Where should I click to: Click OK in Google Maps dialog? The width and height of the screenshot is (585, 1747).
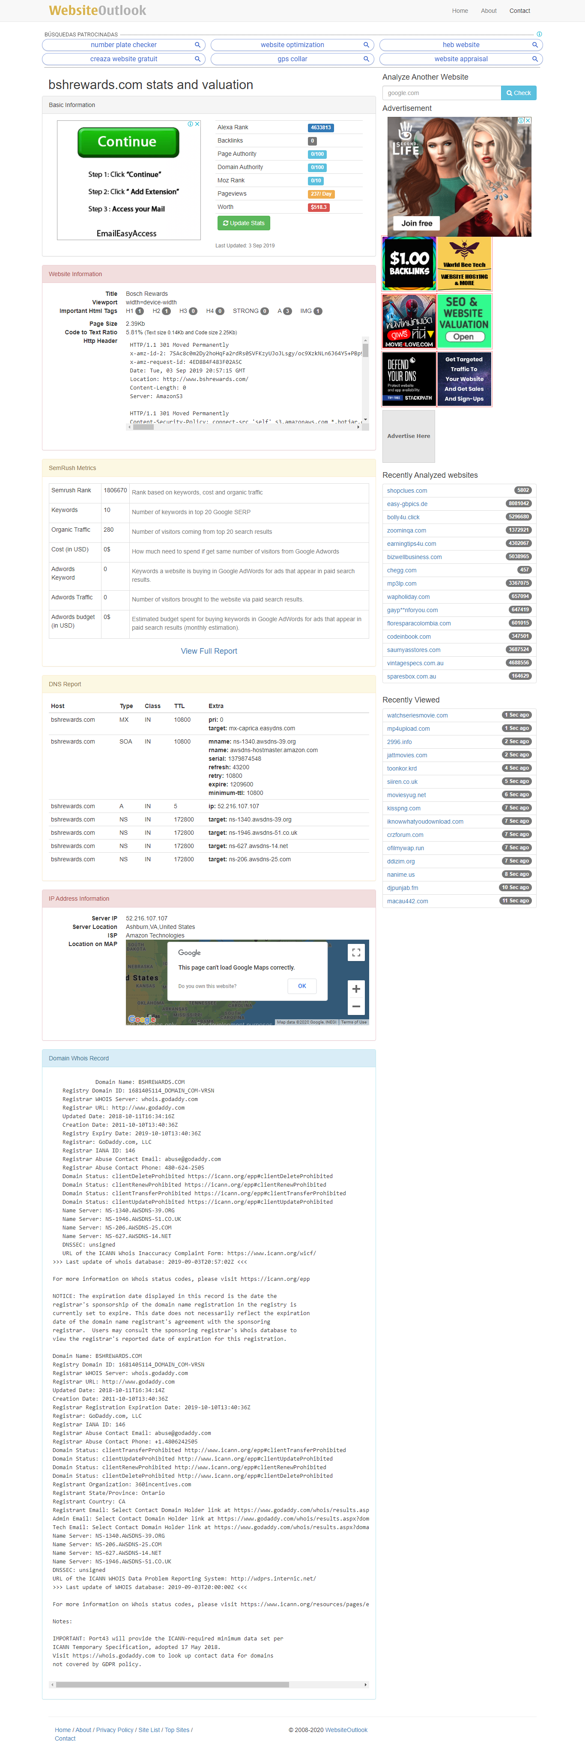tap(302, 986)
